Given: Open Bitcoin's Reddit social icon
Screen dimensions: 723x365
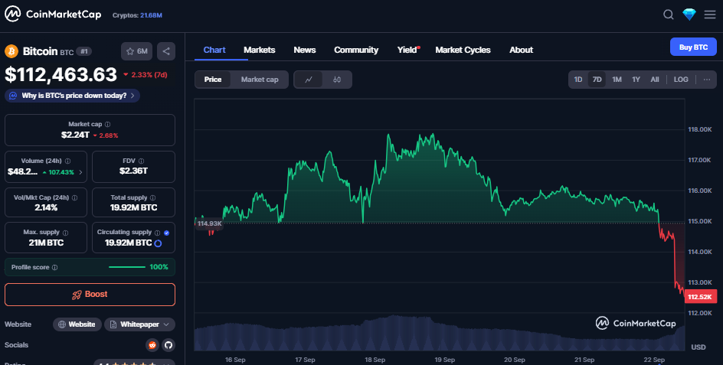Looking at the screenshot, I should click(x=152, y=344).
